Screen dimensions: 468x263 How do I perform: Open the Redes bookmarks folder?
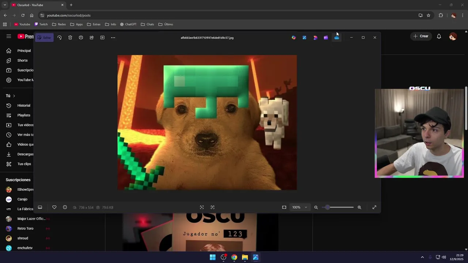click(x=59, y=24)
